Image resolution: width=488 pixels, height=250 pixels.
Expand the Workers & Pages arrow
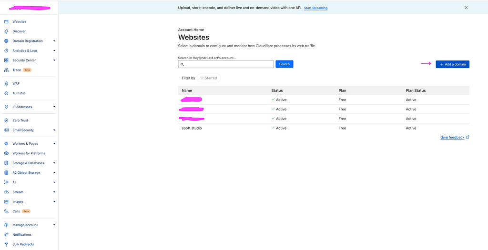click(x=54, y=144)
